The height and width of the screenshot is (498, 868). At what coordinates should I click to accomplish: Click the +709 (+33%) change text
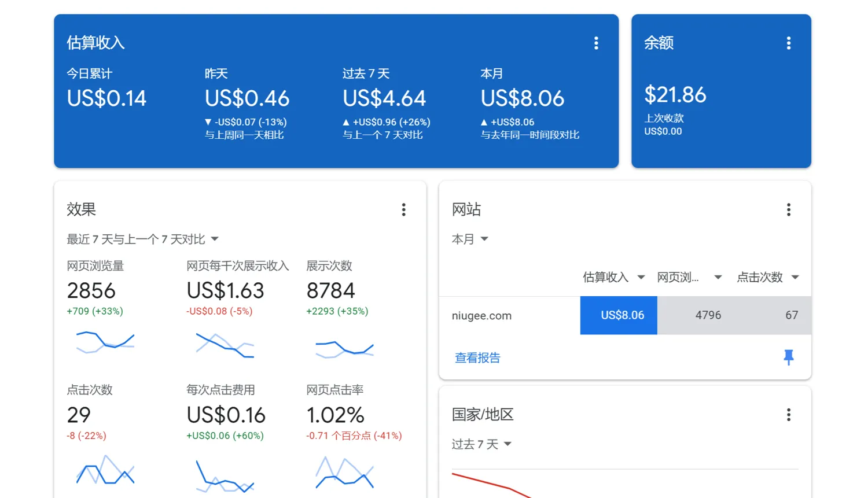coord(95,311)
